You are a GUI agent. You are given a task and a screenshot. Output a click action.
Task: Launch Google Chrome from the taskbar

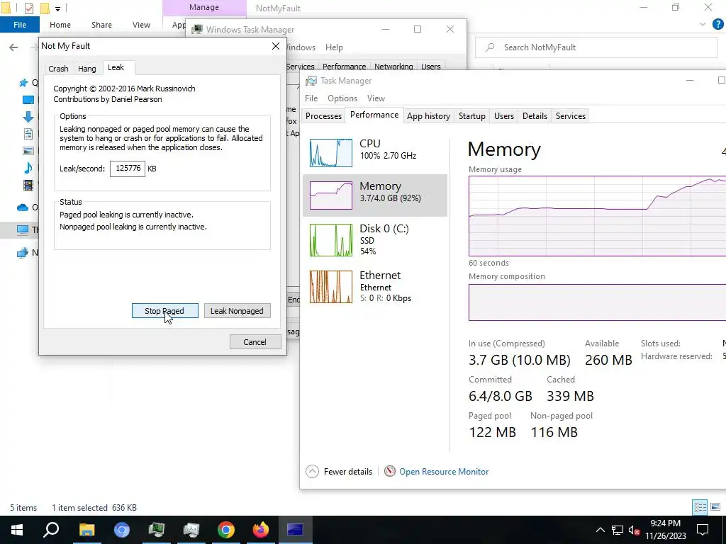coord(226,530)
